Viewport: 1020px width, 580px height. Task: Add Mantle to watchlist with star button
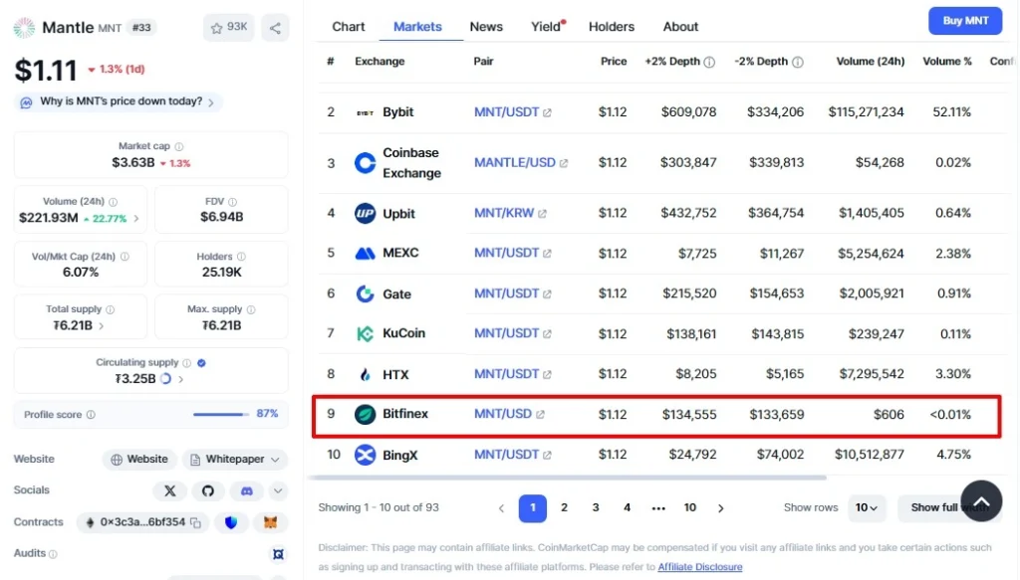point(228,27)
